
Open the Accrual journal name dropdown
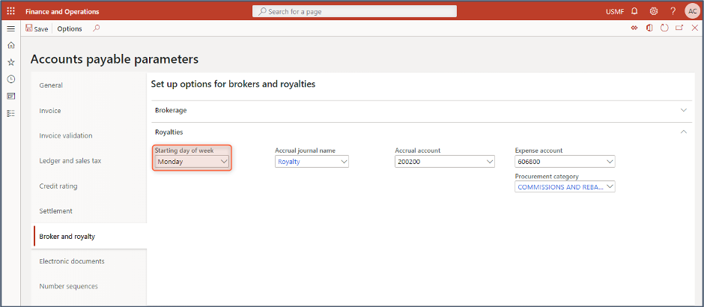point(344,161)
